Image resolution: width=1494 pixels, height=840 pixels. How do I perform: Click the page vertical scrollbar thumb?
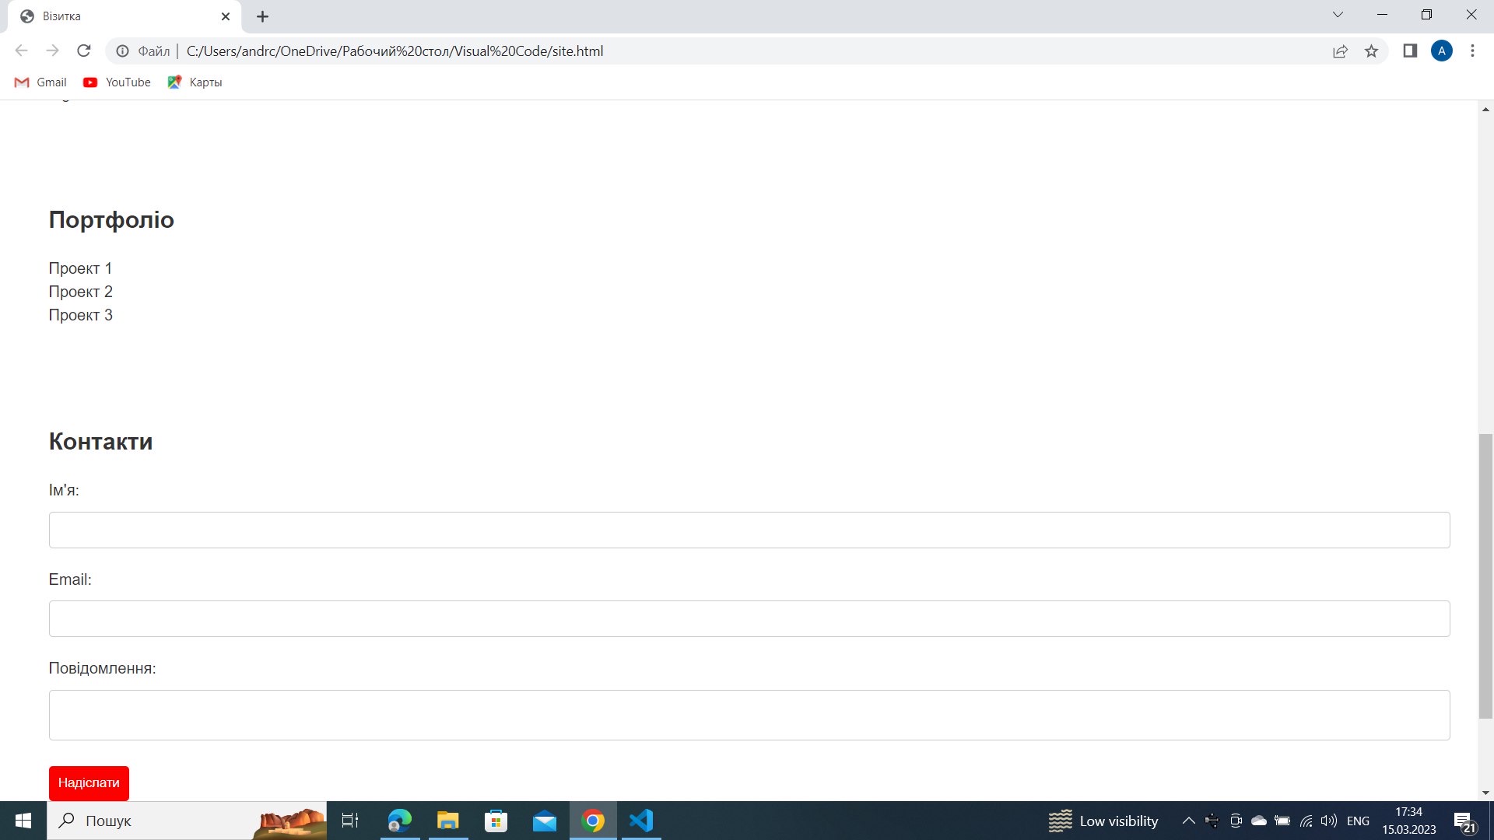click(x=1485, y=576)
